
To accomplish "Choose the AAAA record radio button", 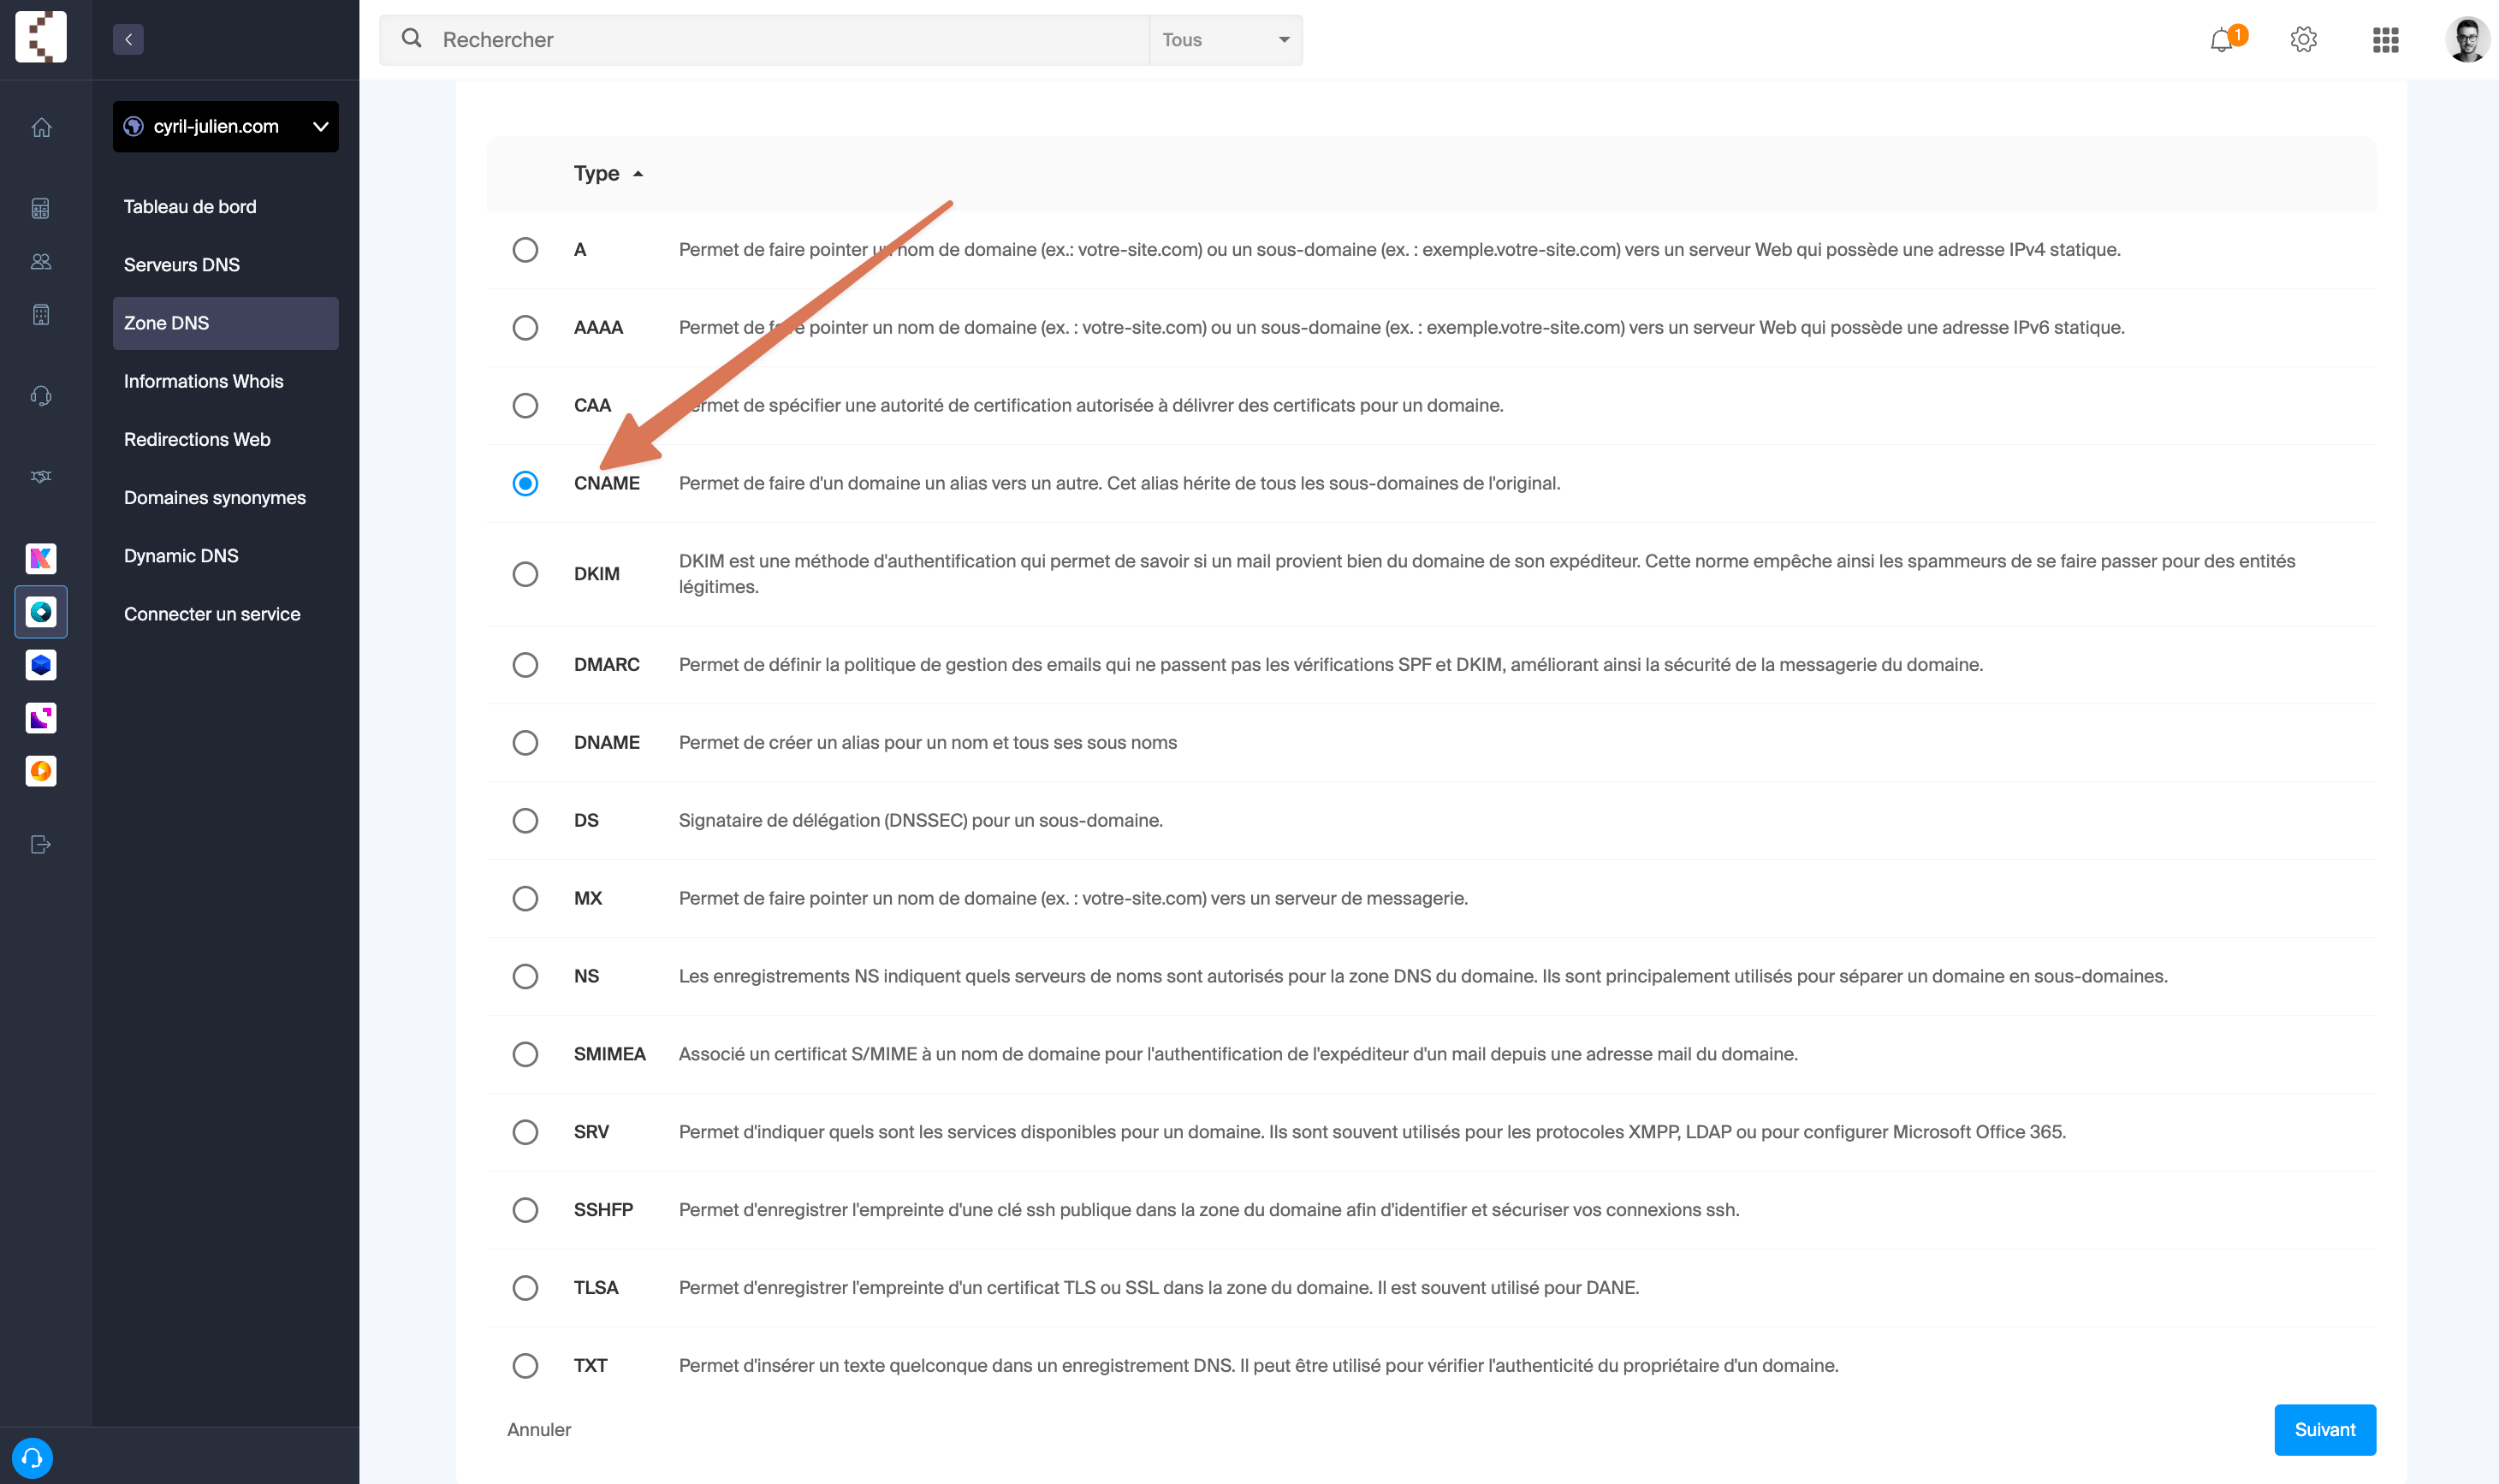I will [525, 328].
